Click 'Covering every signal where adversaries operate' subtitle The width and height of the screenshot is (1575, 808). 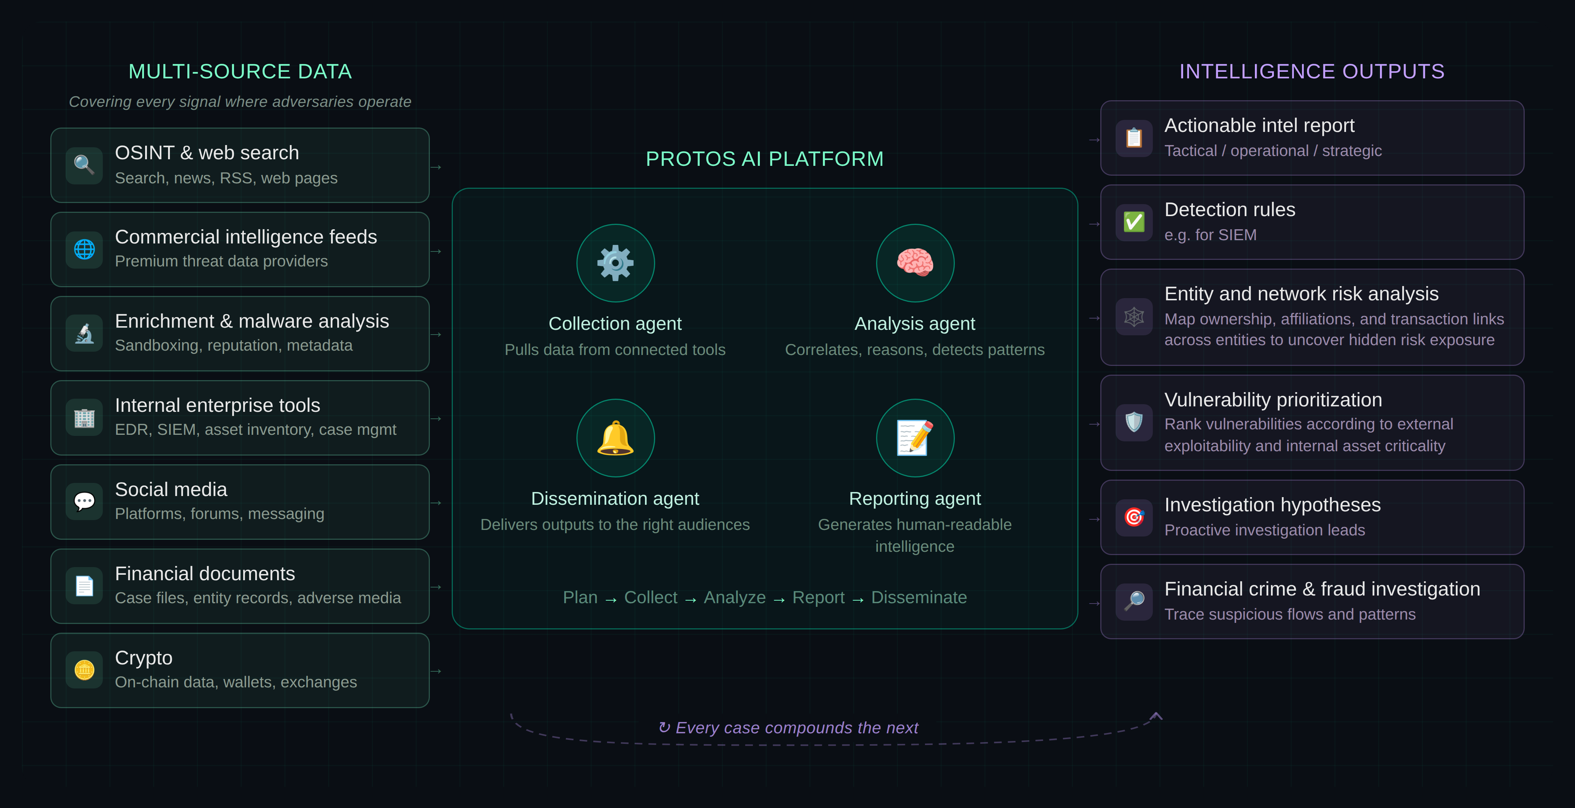coord(240,101)
